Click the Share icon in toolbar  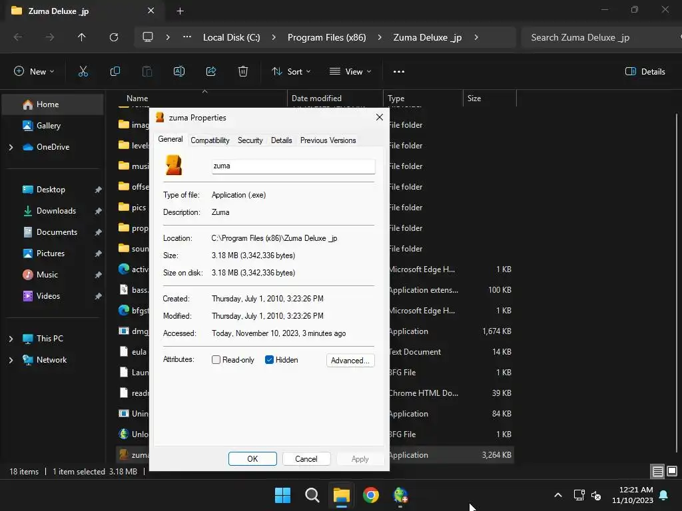[211, 72]
